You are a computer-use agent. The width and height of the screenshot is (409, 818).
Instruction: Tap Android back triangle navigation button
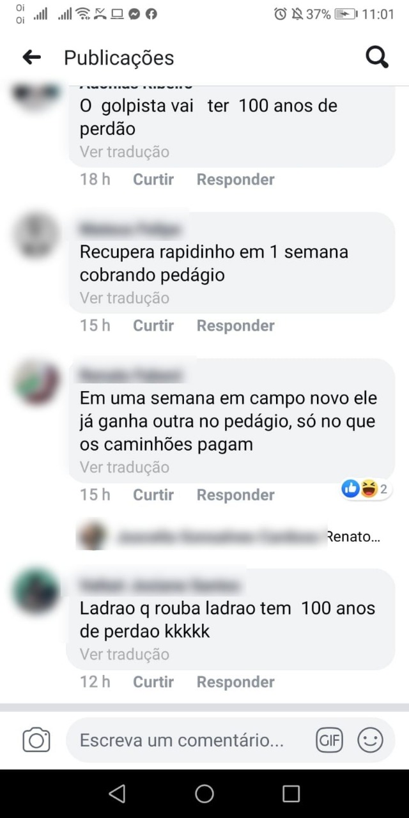117,794
